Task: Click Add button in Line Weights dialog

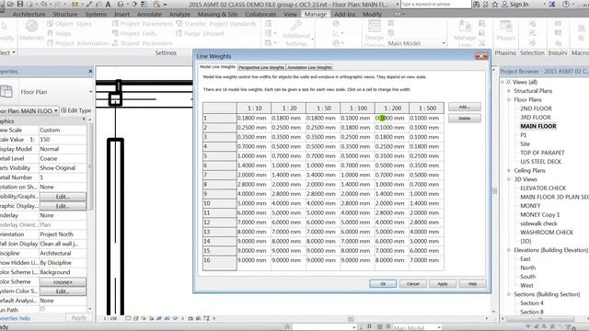Action: point(464,107)
